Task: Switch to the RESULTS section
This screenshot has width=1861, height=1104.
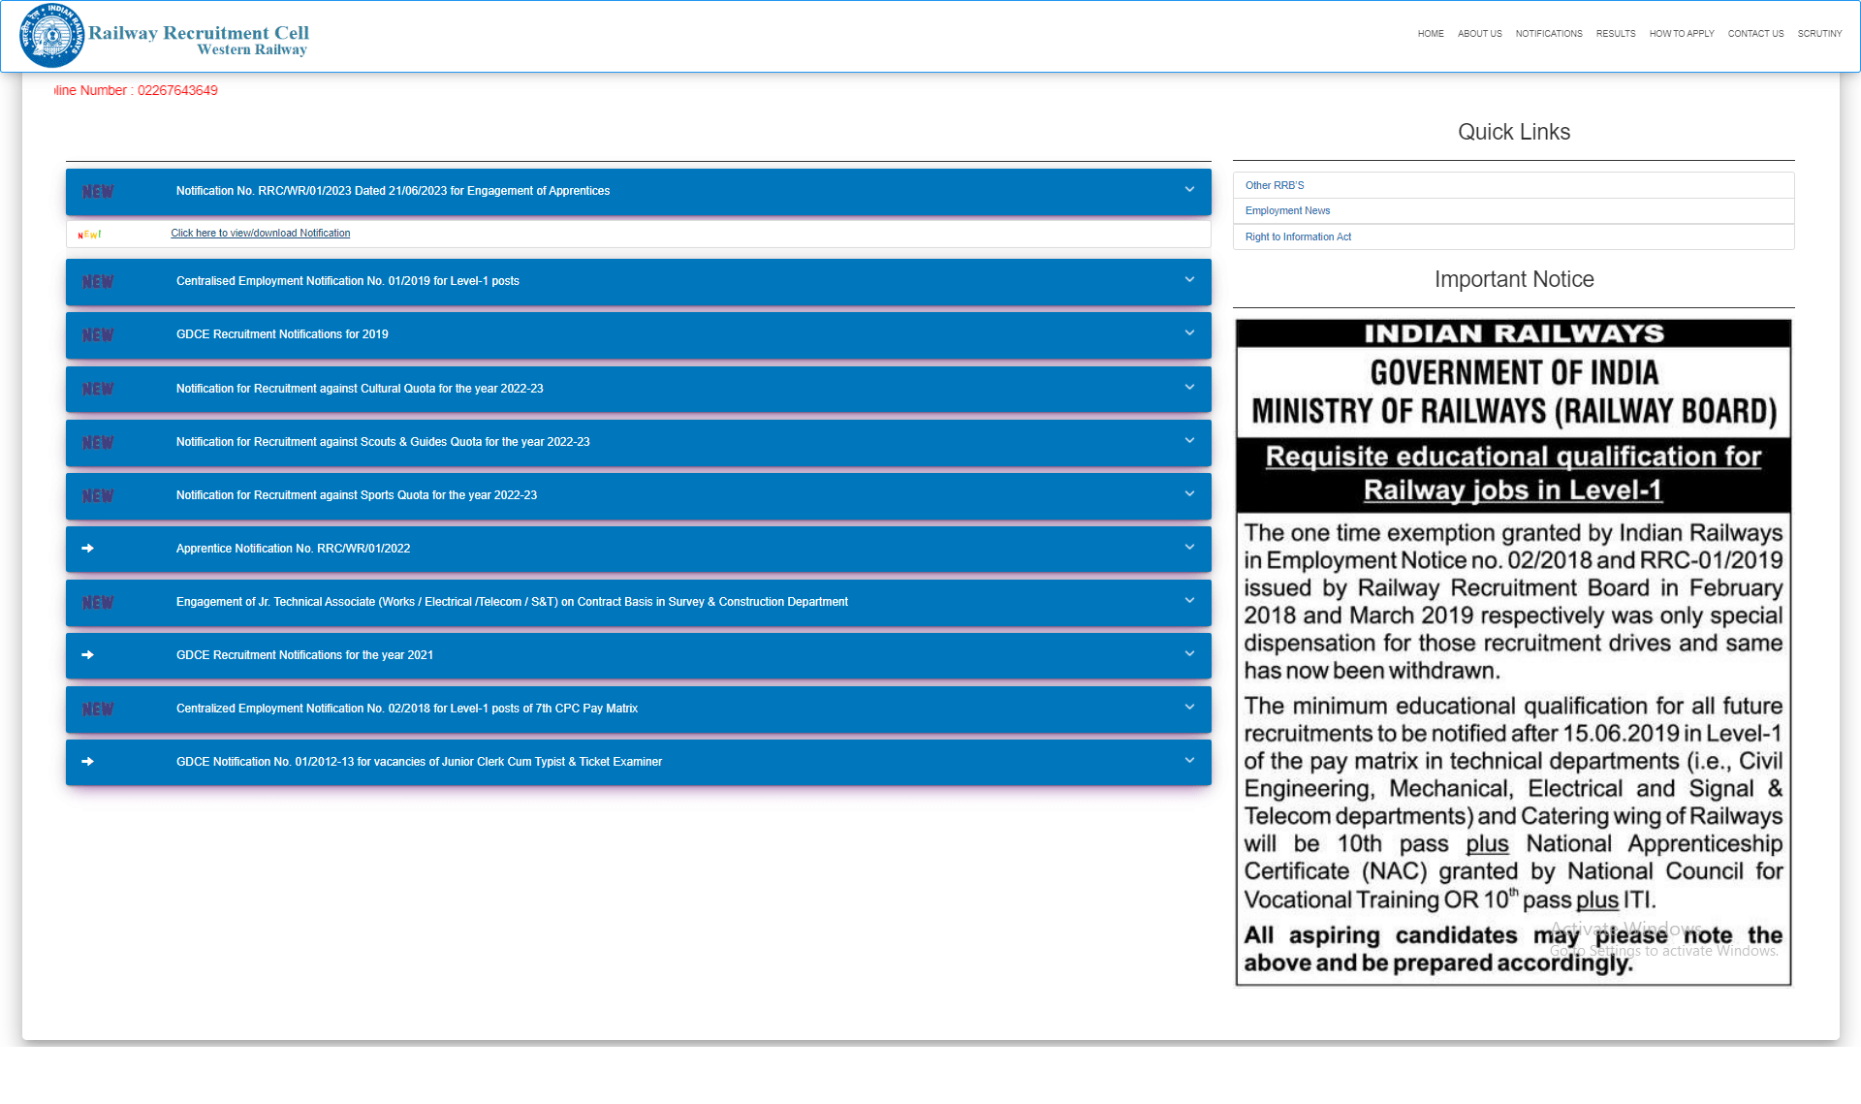Action: [1616, 33]
